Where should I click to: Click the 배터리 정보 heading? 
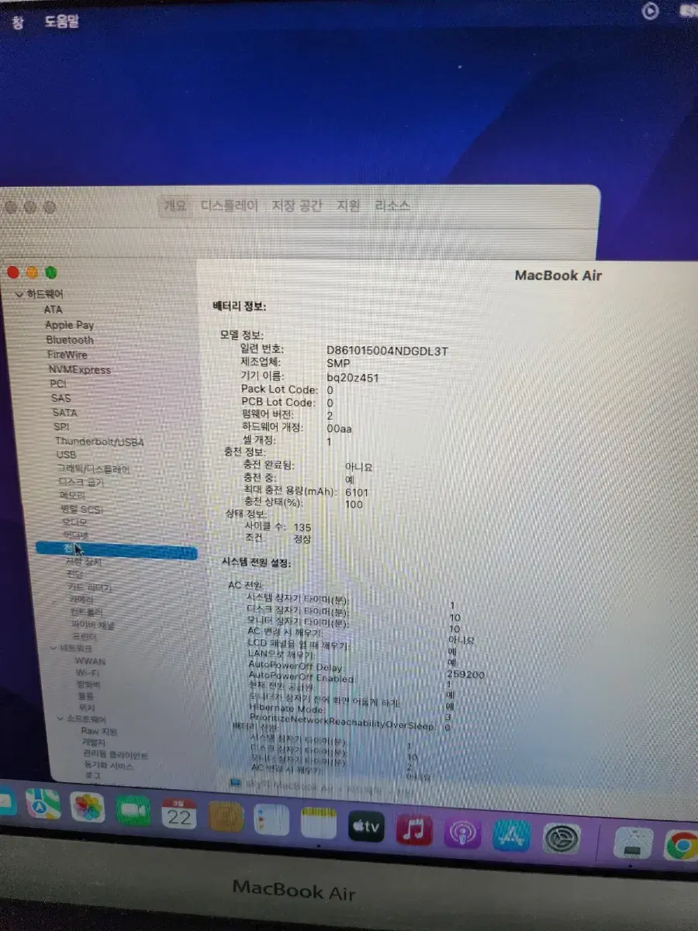(240, 306)
